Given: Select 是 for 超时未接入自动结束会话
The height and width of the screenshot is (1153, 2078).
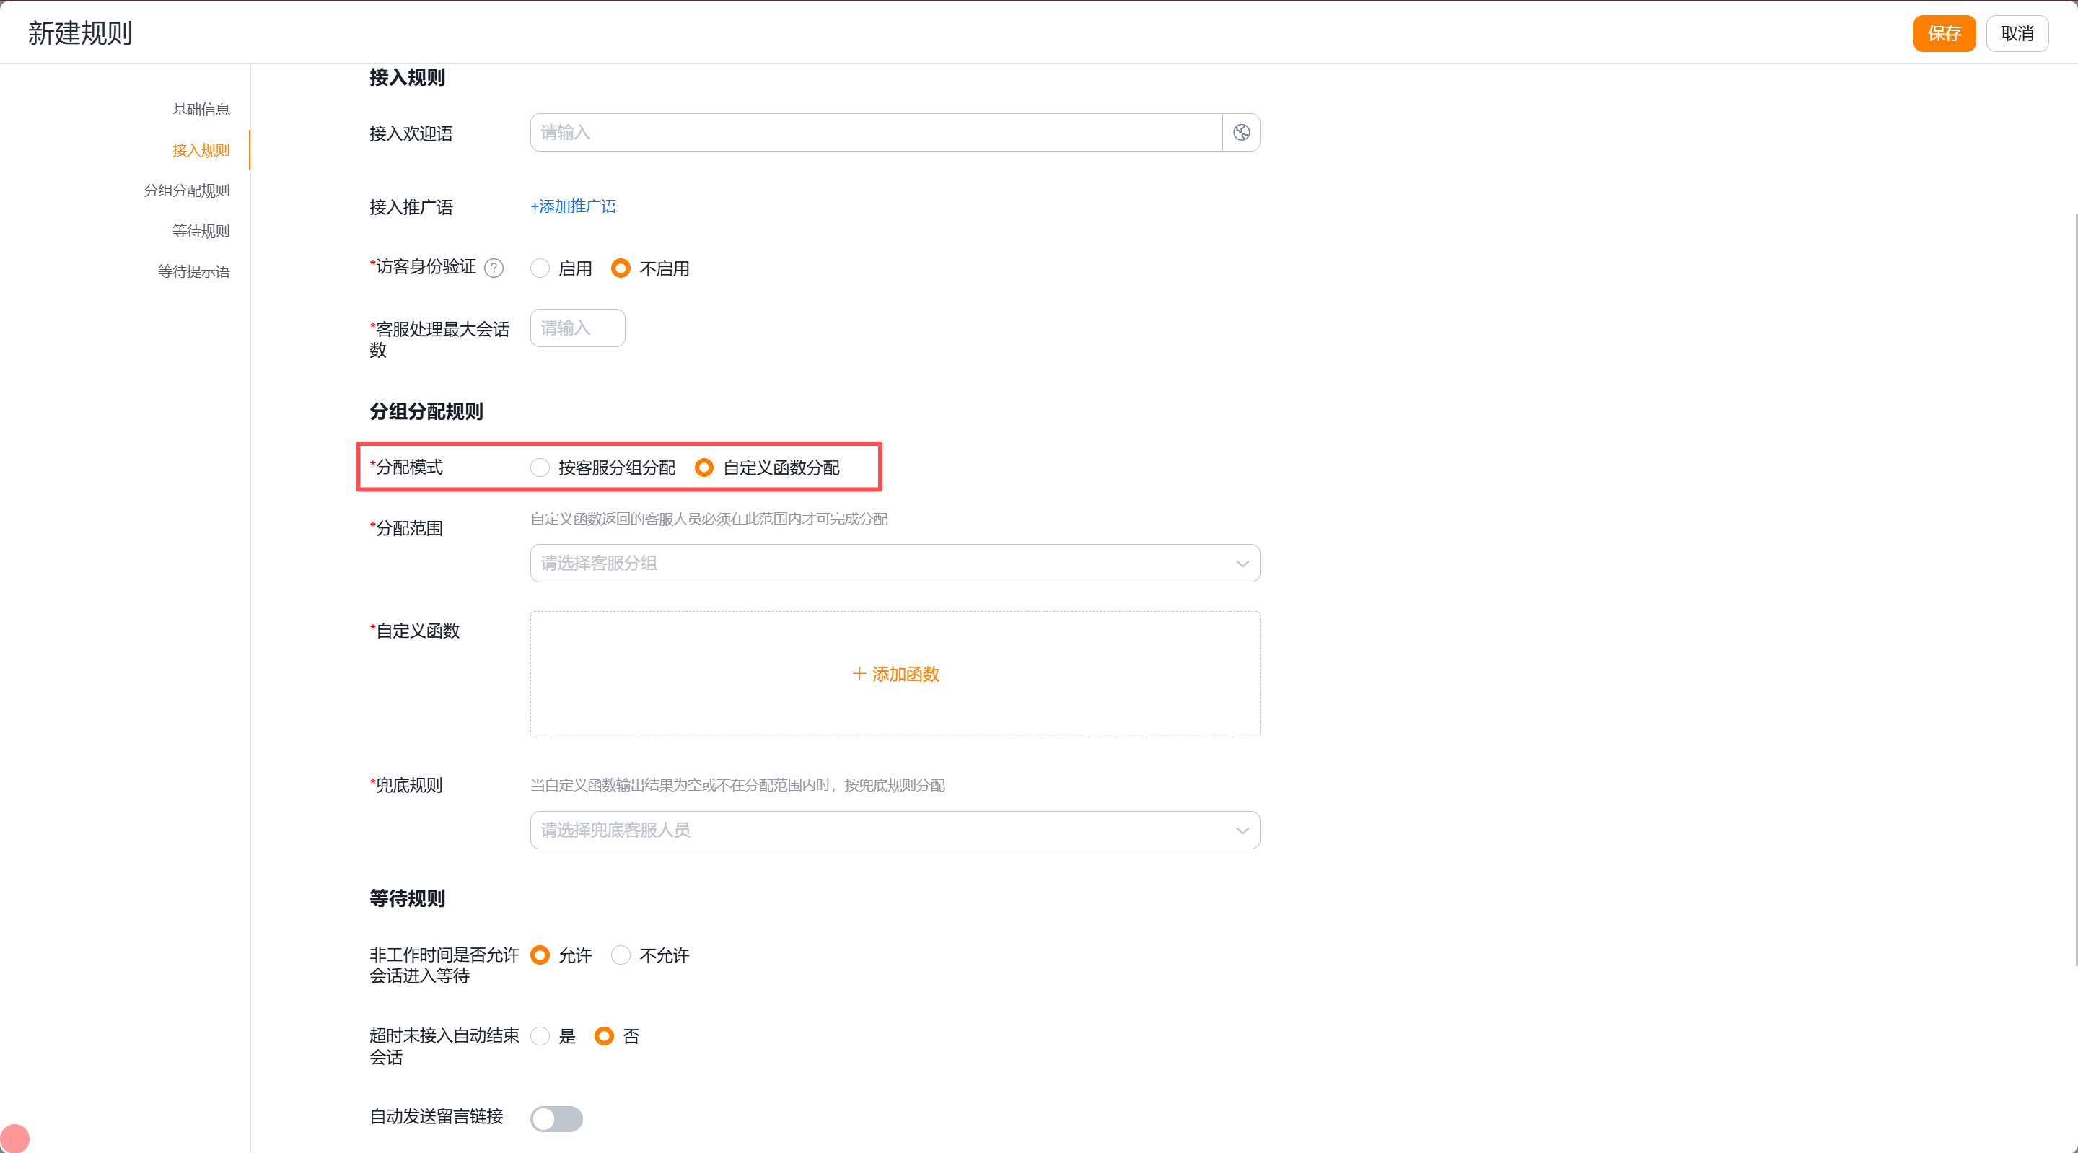Looking at the screenshot, I should pos(540,1036).
